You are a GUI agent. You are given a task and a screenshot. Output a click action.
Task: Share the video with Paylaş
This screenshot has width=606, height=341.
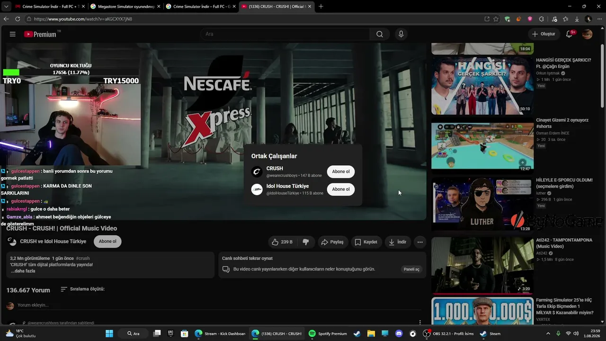tap(332, 242)
